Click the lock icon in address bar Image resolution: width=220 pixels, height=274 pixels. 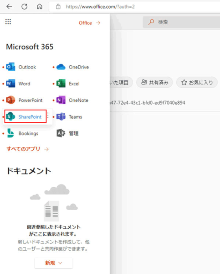tap(58, 7)
